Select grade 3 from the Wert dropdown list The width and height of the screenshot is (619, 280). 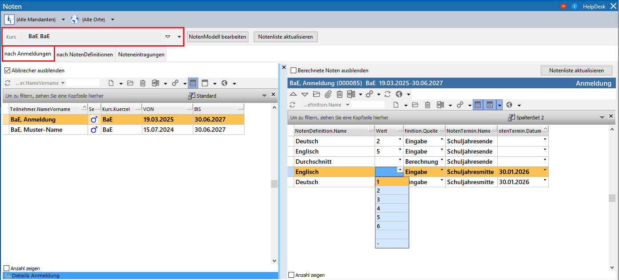tap(391, 199)
